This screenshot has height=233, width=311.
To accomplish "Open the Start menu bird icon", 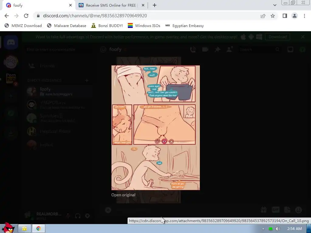I will click(x=8, y=228).
